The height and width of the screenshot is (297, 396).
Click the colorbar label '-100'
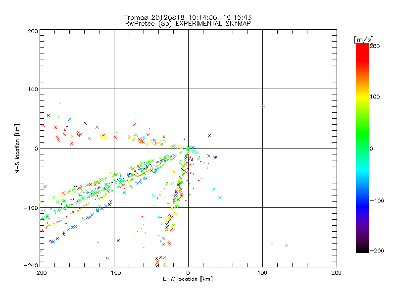[x=377, y=200]
